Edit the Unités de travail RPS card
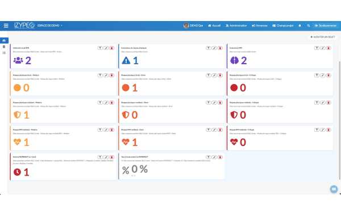This screenshot has height=216, width=341. [x=106, y=48]
